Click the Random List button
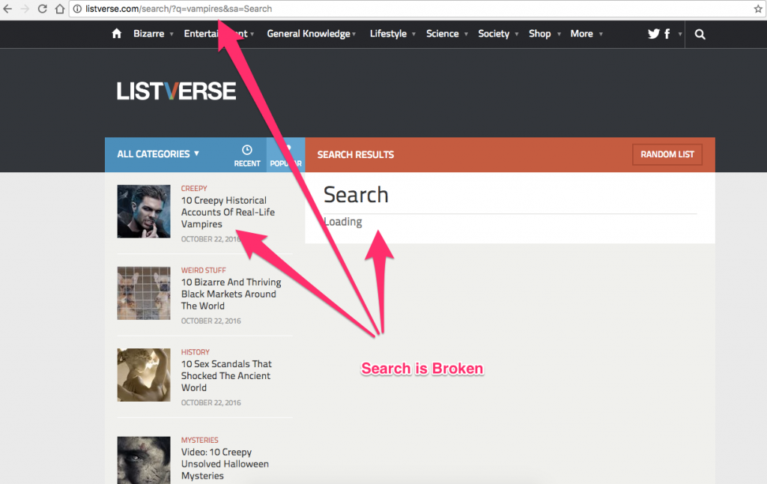This screenshot has height=484, width=767. point(667,154)
